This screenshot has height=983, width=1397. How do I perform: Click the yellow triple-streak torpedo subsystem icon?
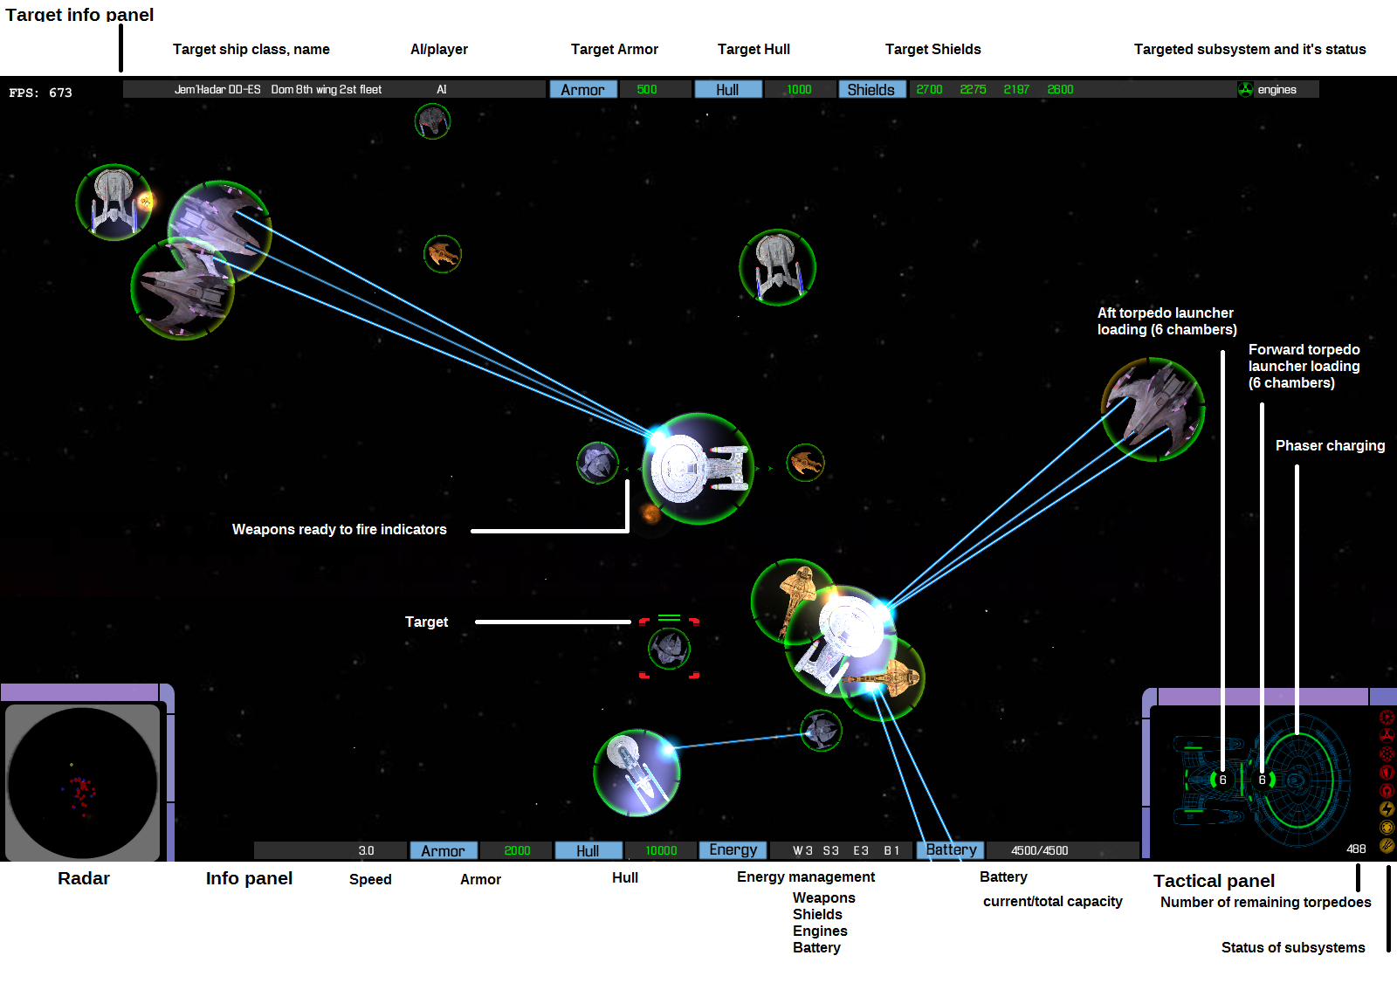(1387, 846)
